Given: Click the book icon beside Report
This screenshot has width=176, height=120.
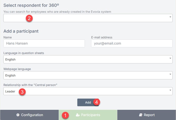Looking at the screenshot, I should point(141,115).
